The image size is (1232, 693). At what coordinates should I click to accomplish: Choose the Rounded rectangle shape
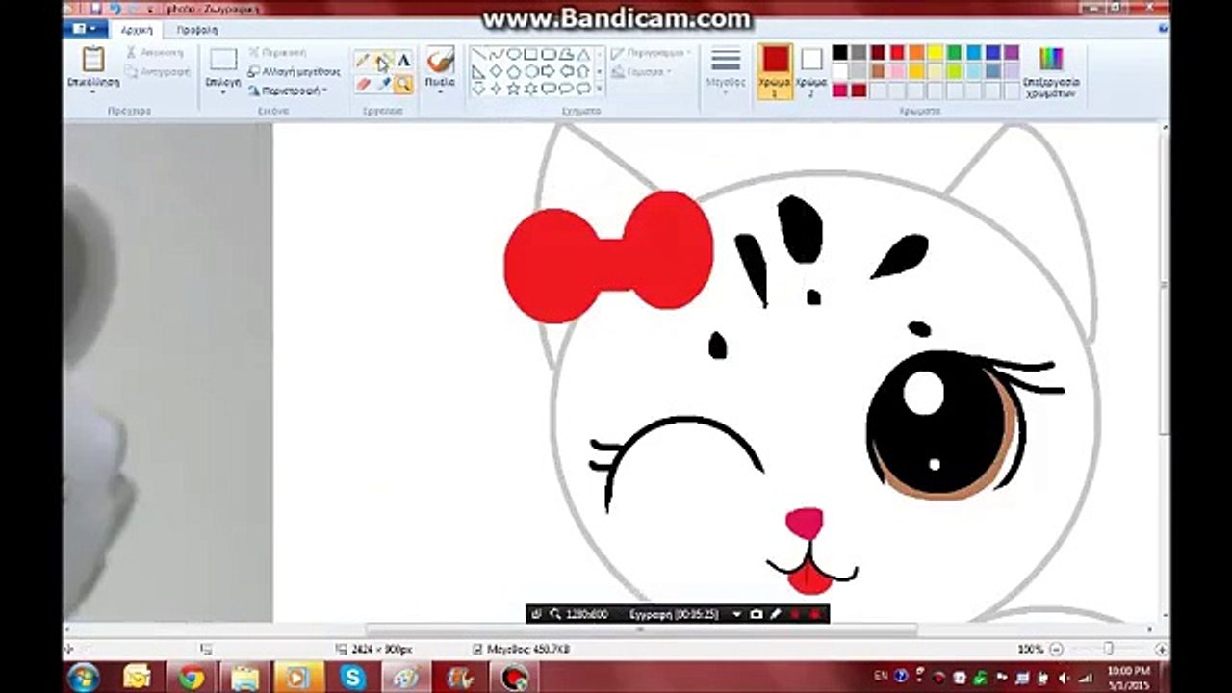click(548, 55)
